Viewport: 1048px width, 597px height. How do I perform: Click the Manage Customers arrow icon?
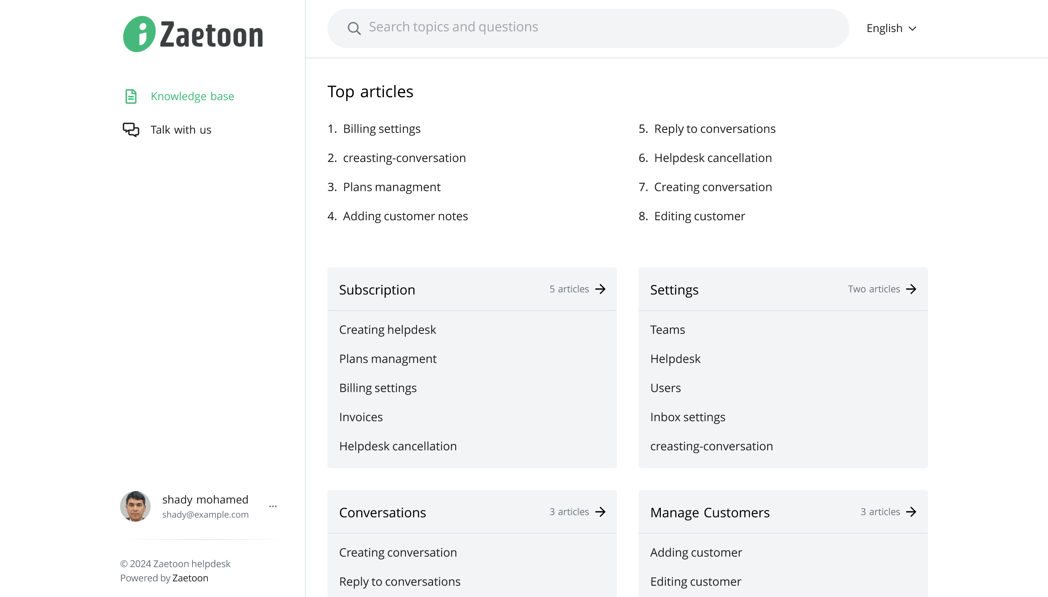(911, 512)
